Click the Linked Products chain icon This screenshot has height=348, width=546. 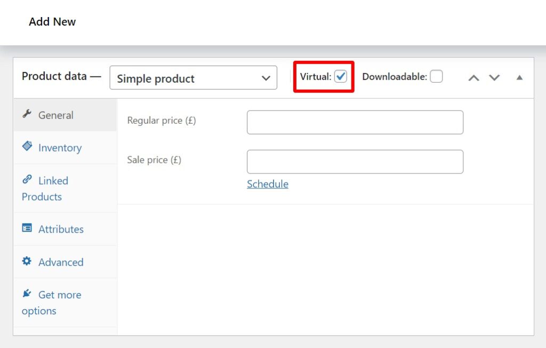pyautogui.click(x=28, y=180)
